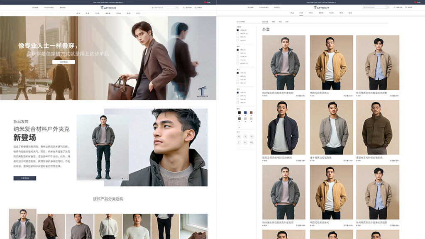Open brown coat category thumbnail on left page
Viewport: 425px width, 239px height.
(51, 227)
